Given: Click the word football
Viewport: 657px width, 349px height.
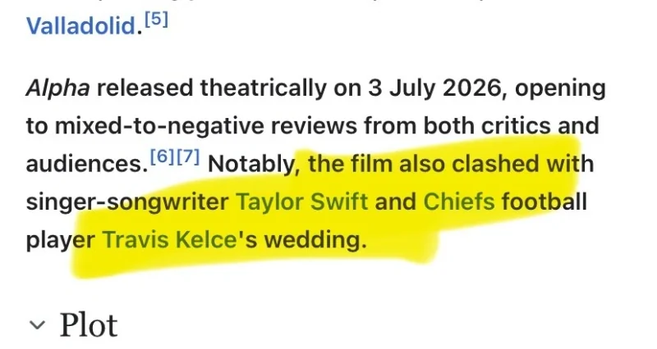Looking at the screenshot, I should pyautogui.click(x=544, y=202).
